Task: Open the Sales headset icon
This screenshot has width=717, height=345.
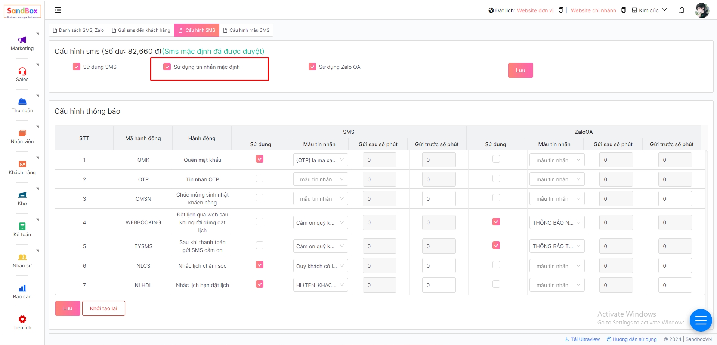Action: (22, 71)
